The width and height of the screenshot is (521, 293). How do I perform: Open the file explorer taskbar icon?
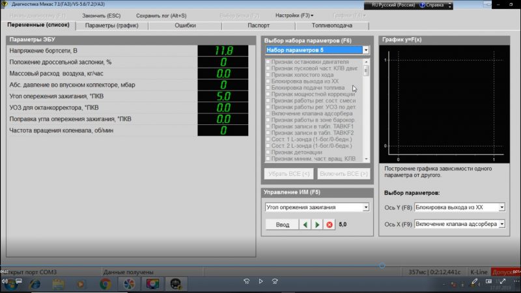57,283
